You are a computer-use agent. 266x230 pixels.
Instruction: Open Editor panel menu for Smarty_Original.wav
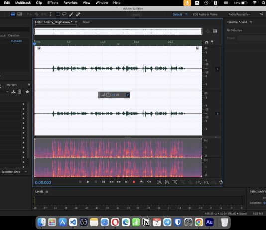pos(76,22)
